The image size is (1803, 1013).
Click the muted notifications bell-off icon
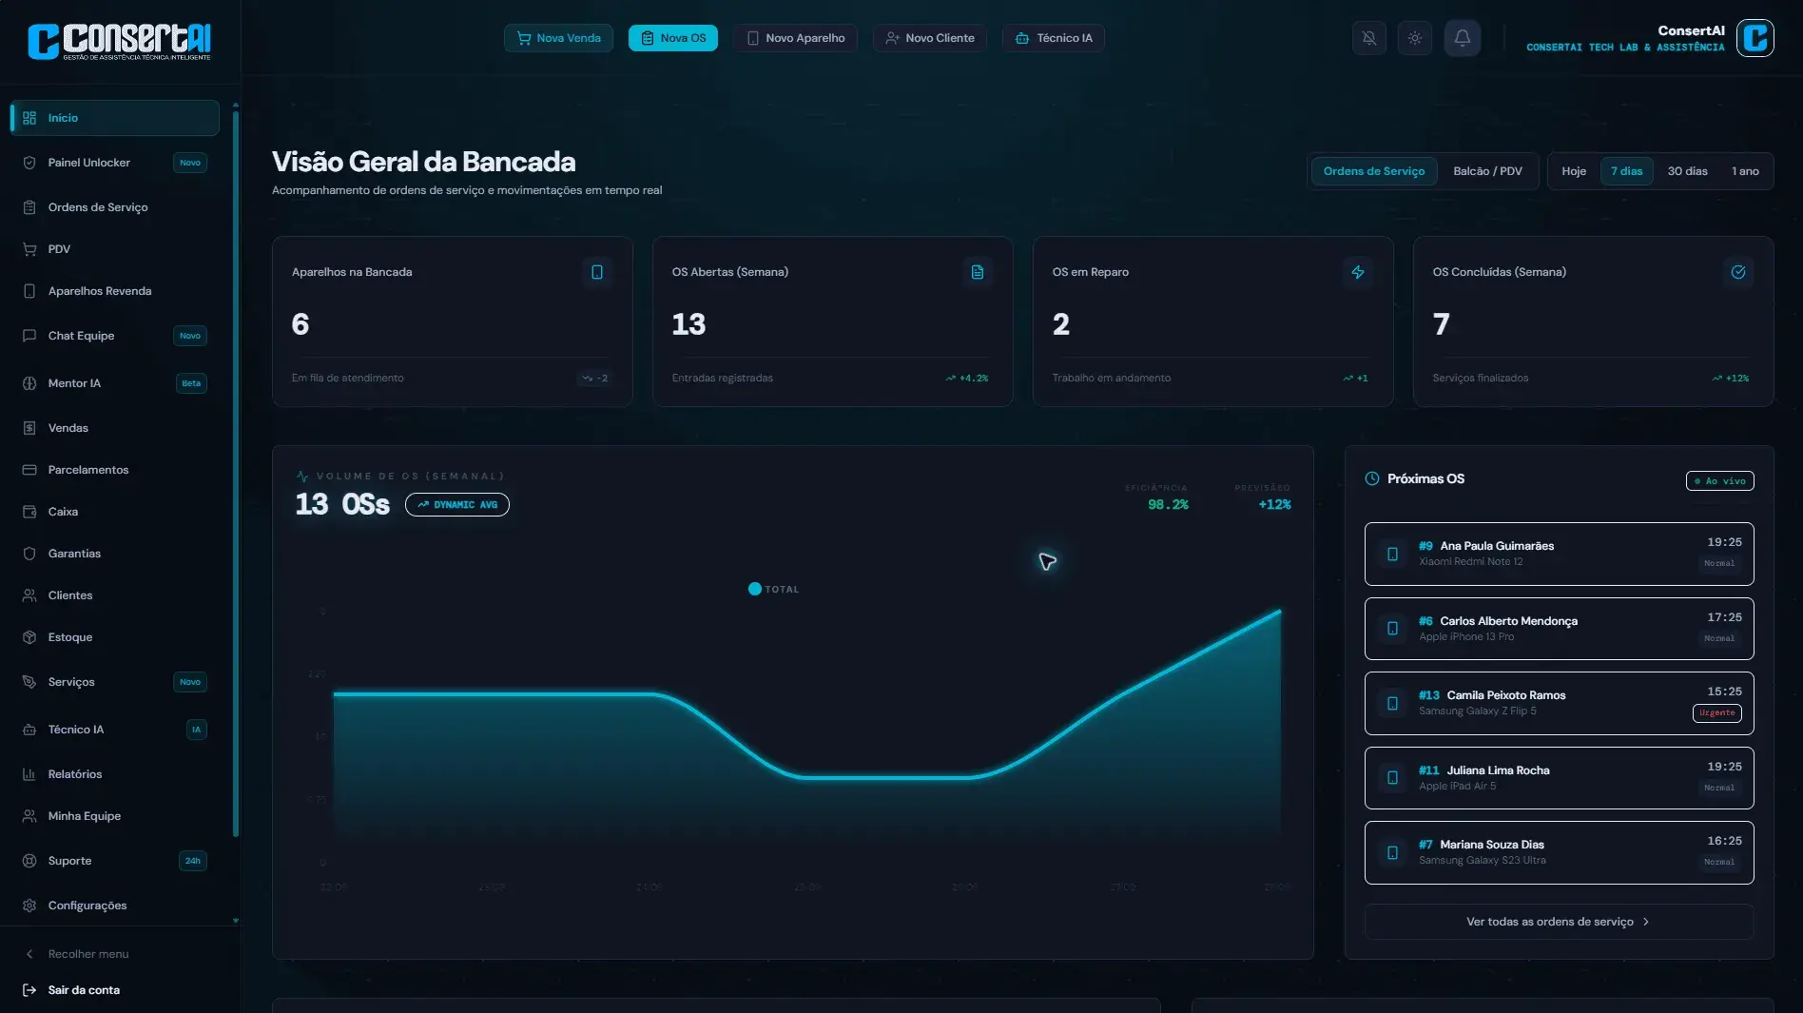pos(1369,38)
